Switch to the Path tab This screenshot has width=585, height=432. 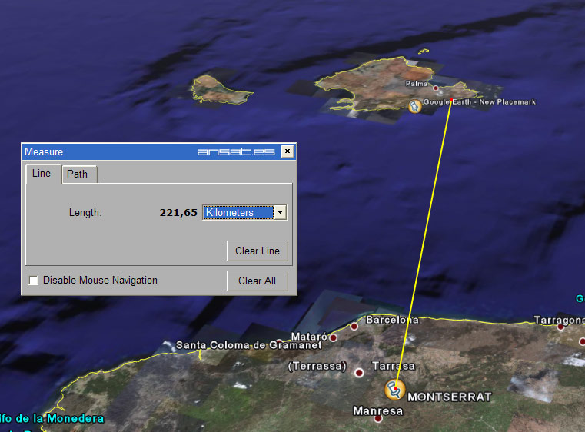point(78,174)
